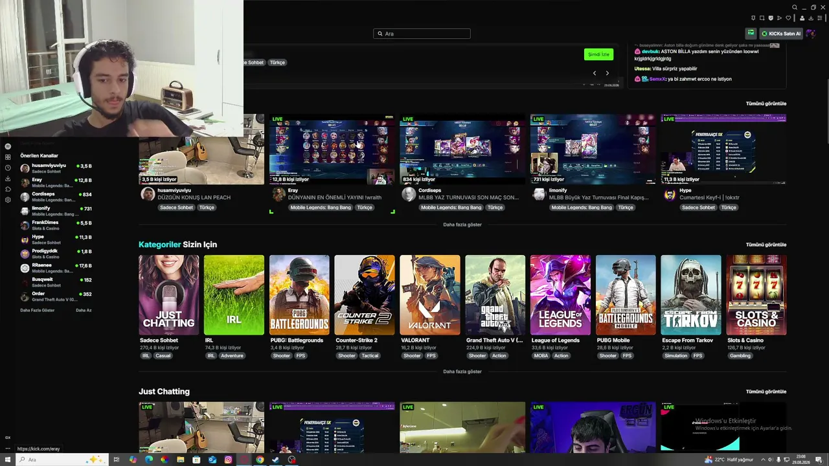Open the easy setup menu icon in browser toolbar

(x=820, y=18)
